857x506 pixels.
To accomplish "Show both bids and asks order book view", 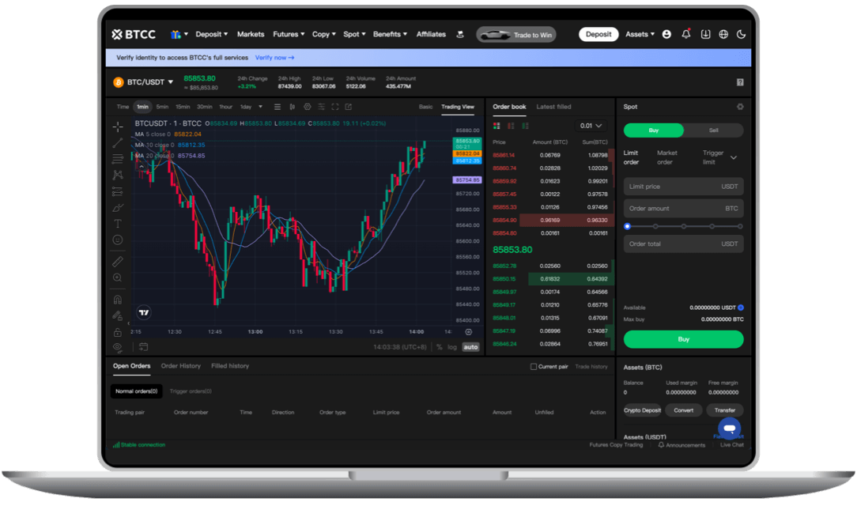I will point(496,126).
